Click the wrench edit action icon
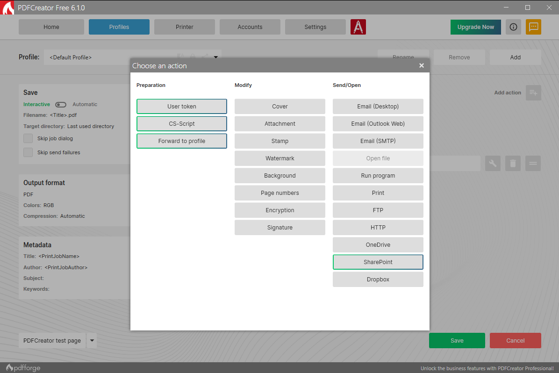Image resolution: width=559 pixels, height=373 pixels. pyautogui.click(x=493, y=163)
